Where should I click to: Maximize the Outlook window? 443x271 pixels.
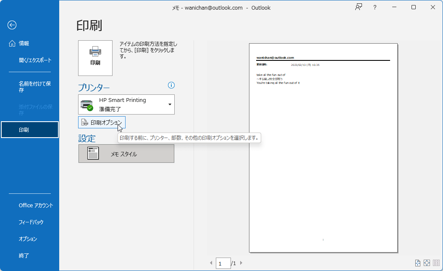tap(413, 7)
